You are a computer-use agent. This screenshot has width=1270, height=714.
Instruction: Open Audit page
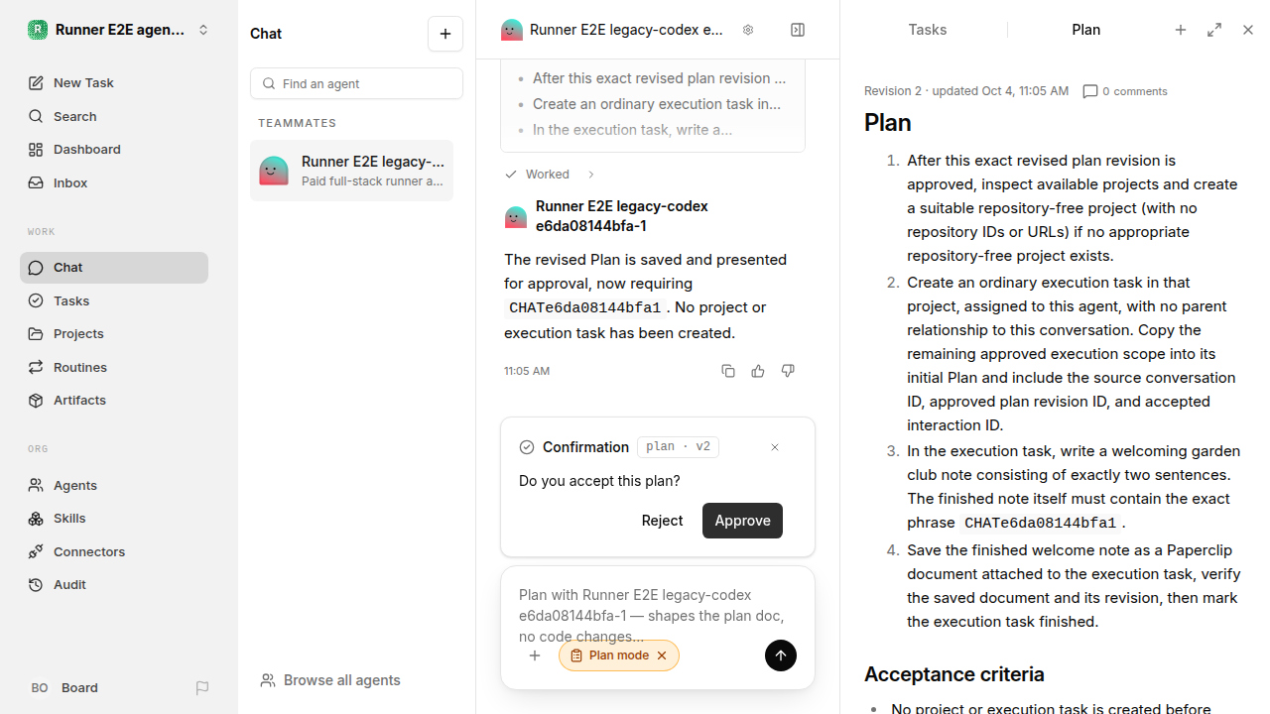coord(114,585)
